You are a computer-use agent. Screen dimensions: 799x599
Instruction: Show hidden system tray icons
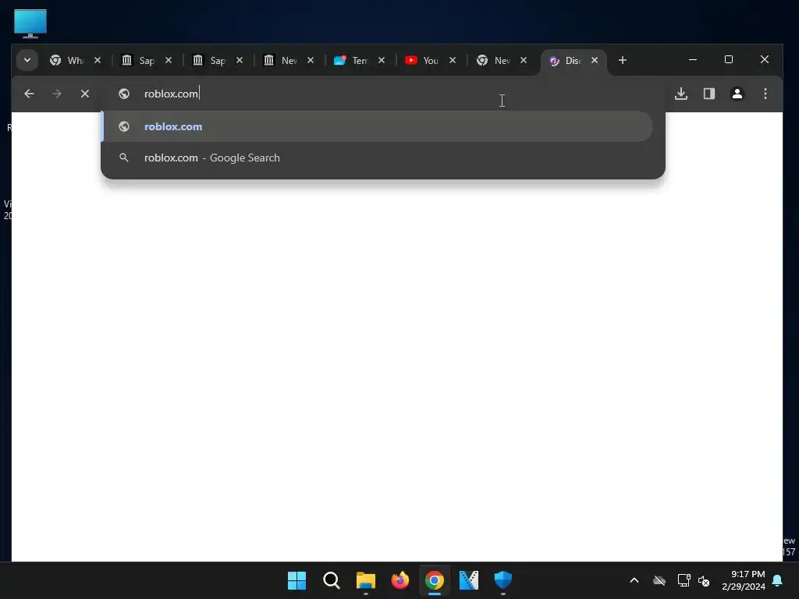[634, 580]
